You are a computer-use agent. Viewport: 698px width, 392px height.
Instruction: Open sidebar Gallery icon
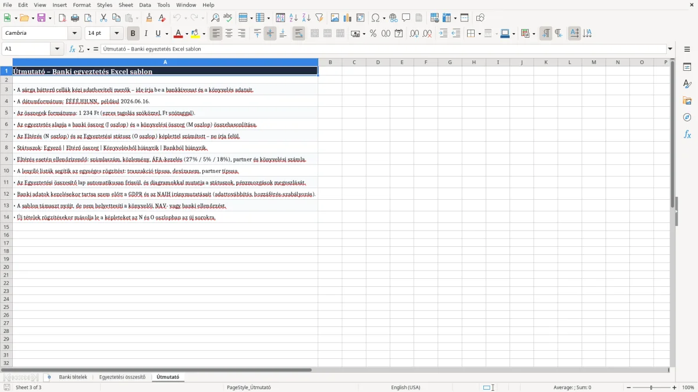pyautogui.click(x=687, y=100)
